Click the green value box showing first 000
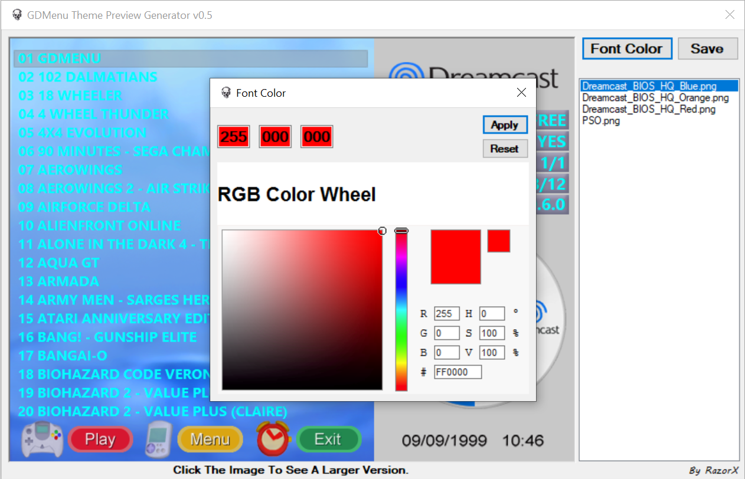This screenshot has height=479, width=745. point(275,137)
